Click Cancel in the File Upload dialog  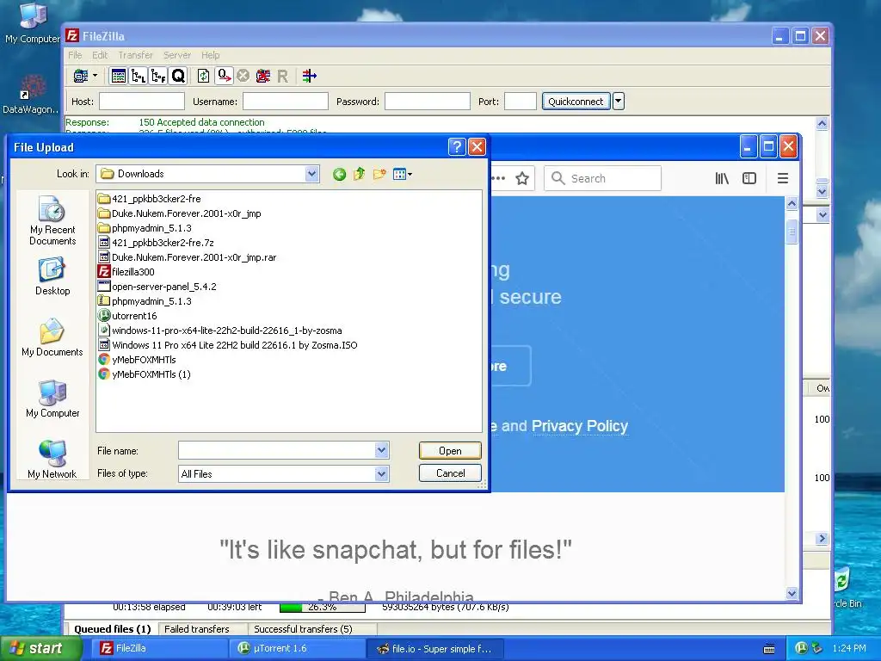click(x=450, y=473)
